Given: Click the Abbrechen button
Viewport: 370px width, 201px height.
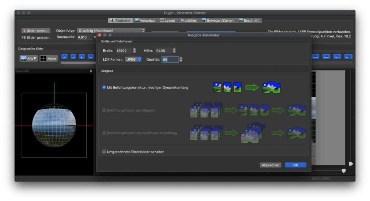Looking at the screenshot, I should pos(270,165).
